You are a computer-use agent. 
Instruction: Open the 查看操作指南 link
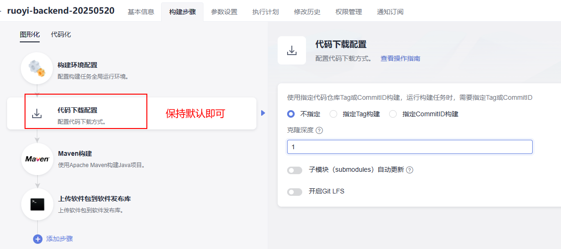click(x=400, y=58)
